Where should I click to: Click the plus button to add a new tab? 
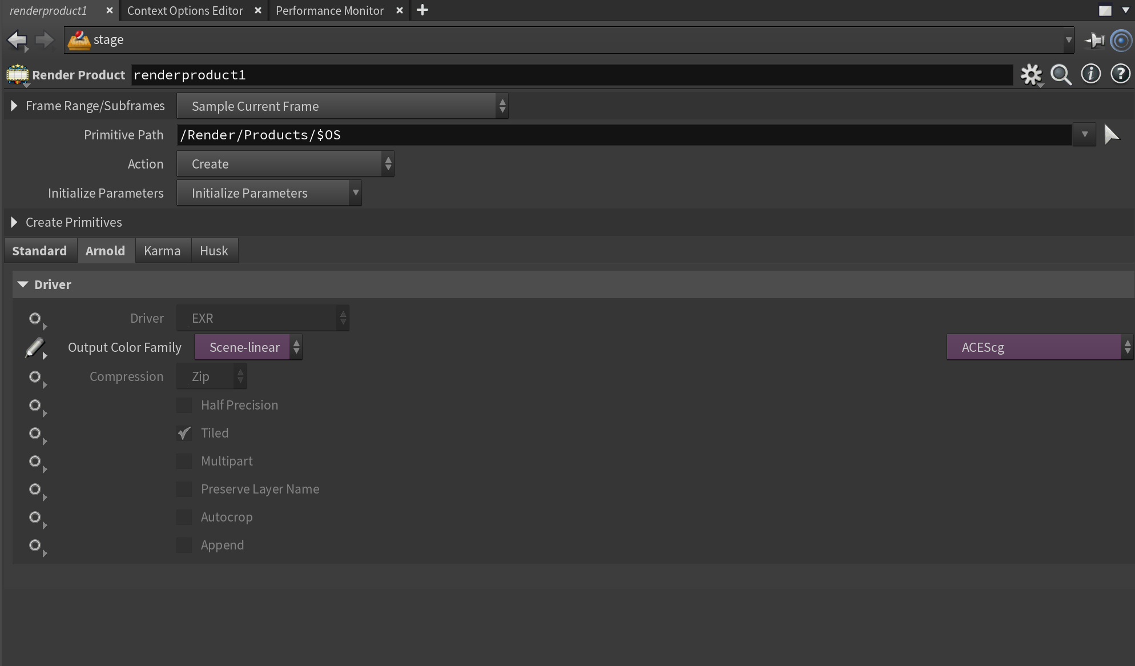(422, 10)
